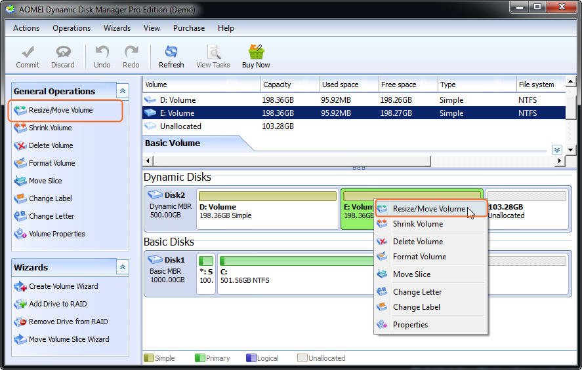This screenshot has height=370, width=582.
Task: Open the Help menu
Action: pos(226,28)
